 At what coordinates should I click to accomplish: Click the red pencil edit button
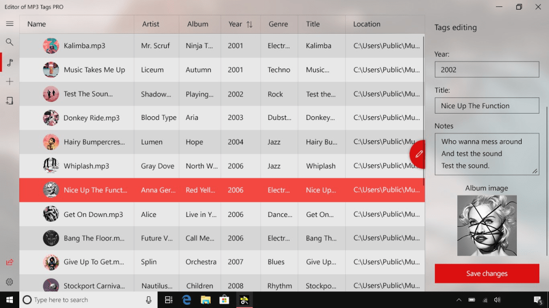click(x=419, y=154)
